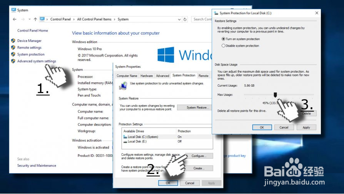Viewport: 344px width, 194px height.
Task: Click the System breadcrumb segment
Action: [123, 19]
